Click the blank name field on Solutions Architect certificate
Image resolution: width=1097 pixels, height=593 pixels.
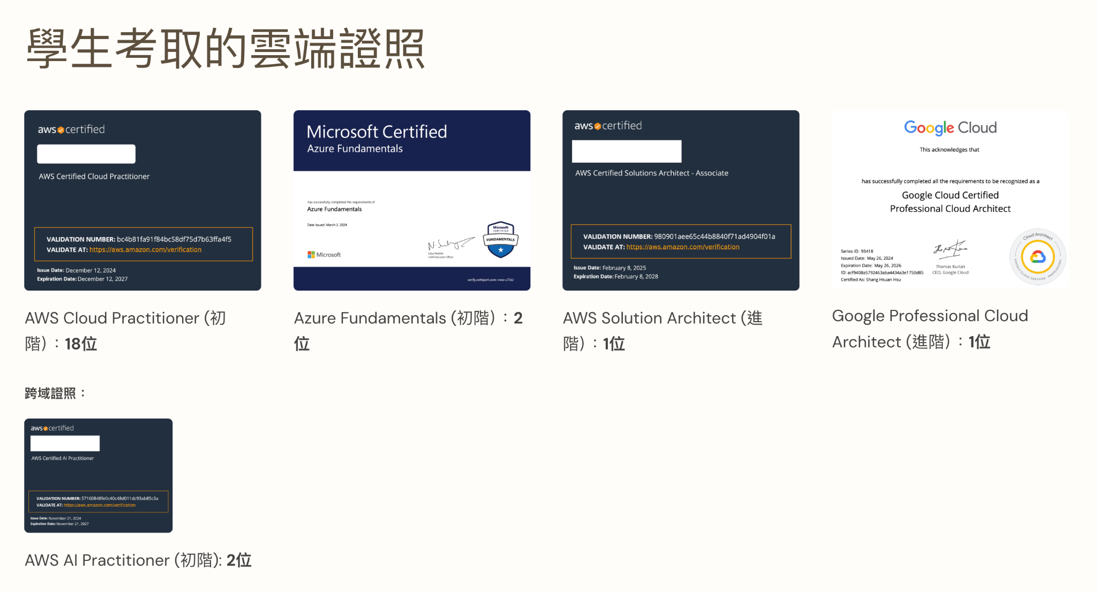click(x=627, y=151)
